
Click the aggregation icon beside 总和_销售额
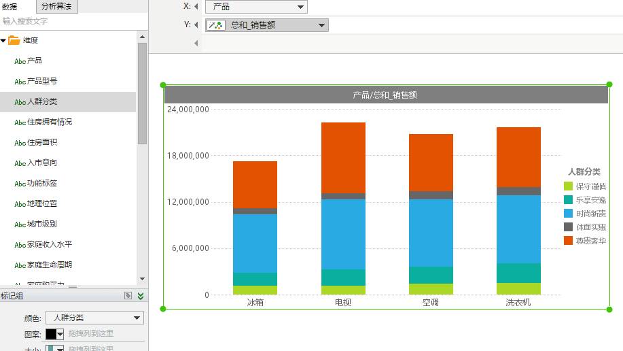pyautogui.click(x=216, y=25)
